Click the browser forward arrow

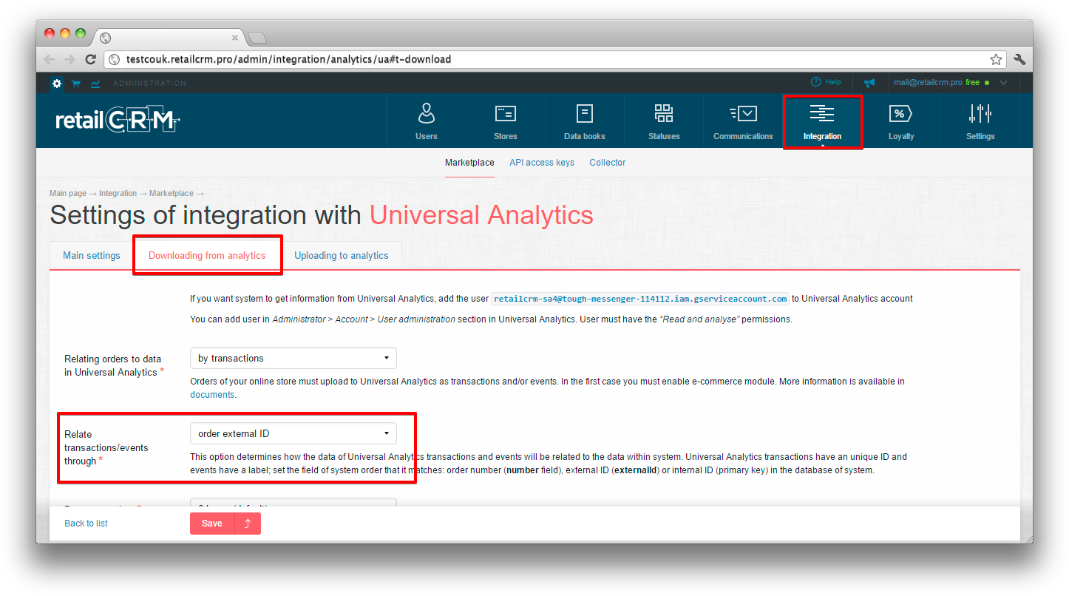tap(69, 59)
